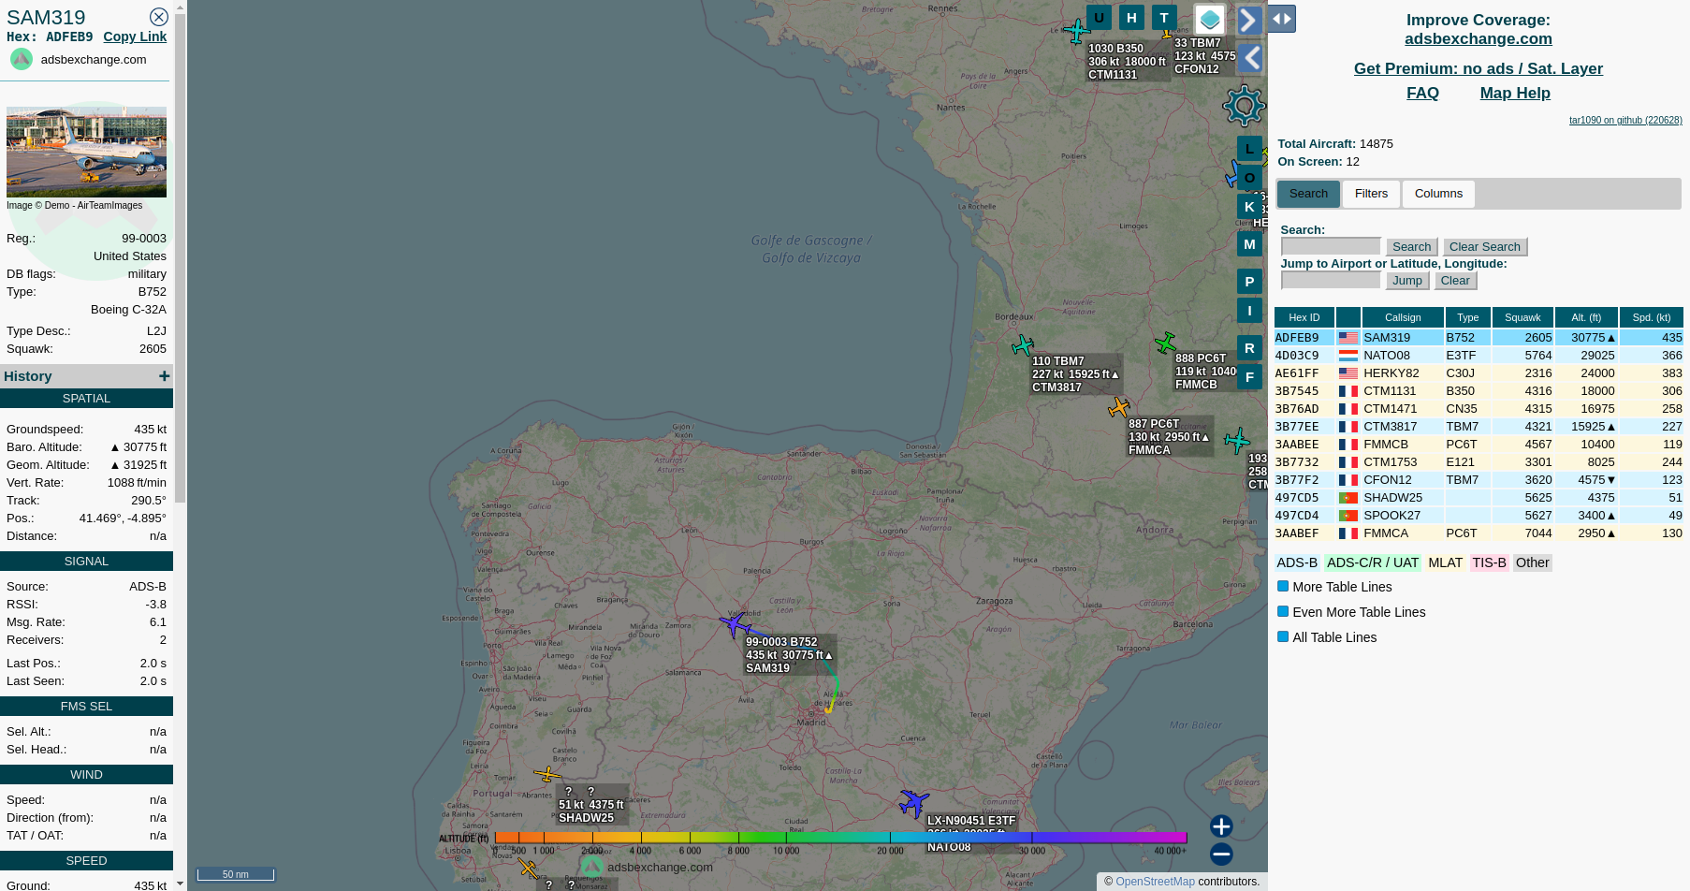This screenshot has height=891, width=1690.
Task: Sort table by Hex ID column
Action: (x=1304, y=317)
